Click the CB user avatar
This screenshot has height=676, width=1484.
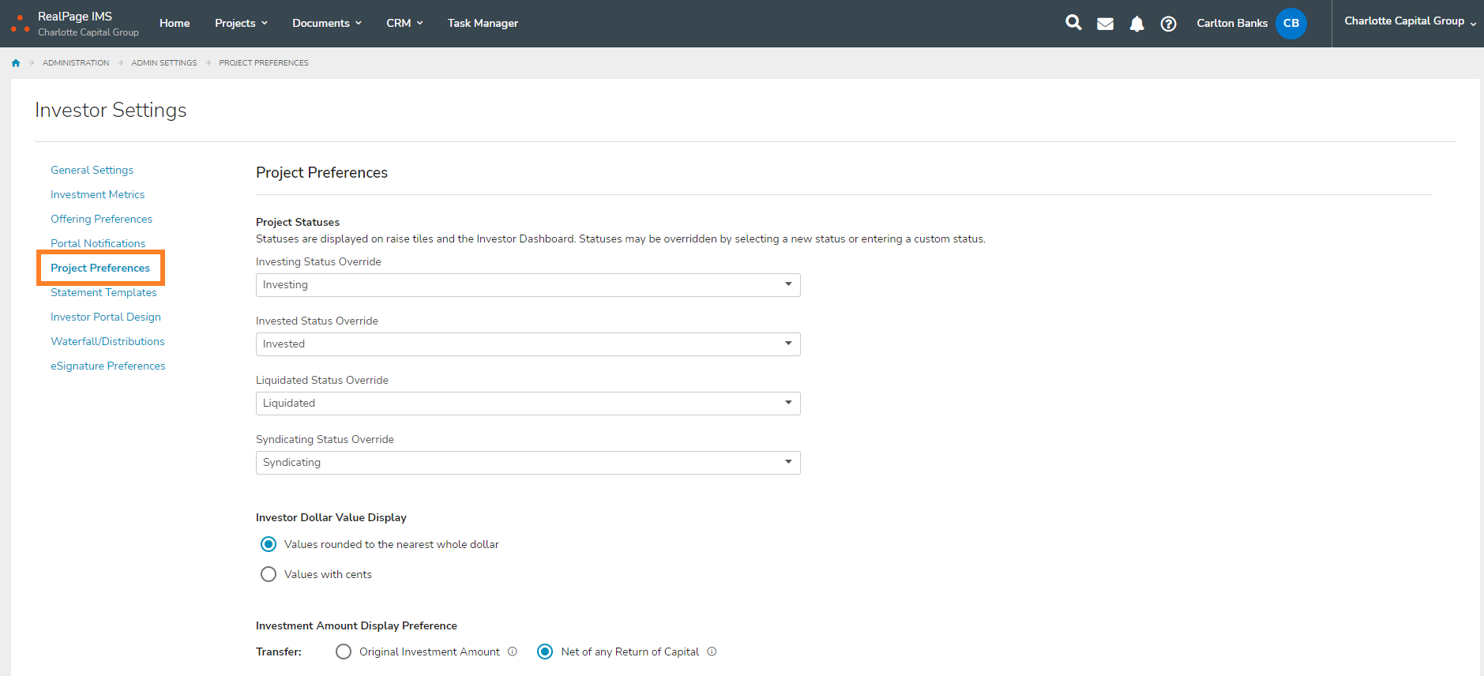coord(1291,24)
